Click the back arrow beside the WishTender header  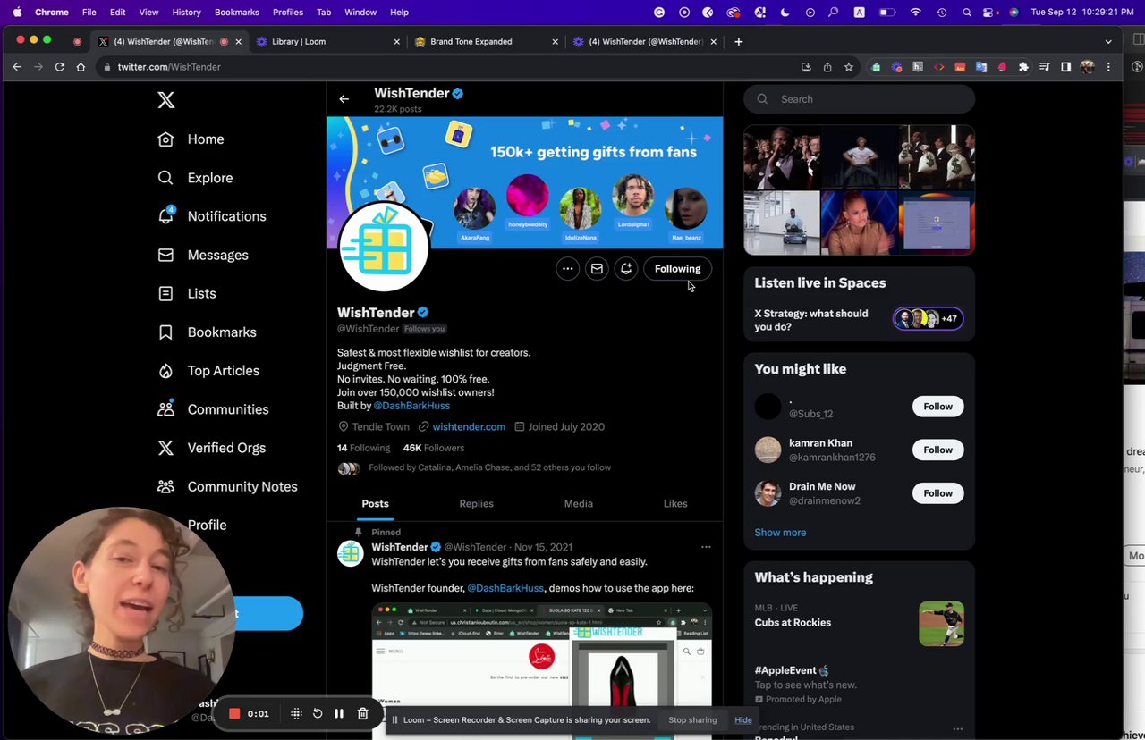pos(344,99)
